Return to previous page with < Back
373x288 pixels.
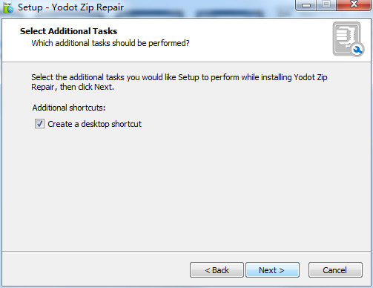pyautogui.click(x=217, y=270)
